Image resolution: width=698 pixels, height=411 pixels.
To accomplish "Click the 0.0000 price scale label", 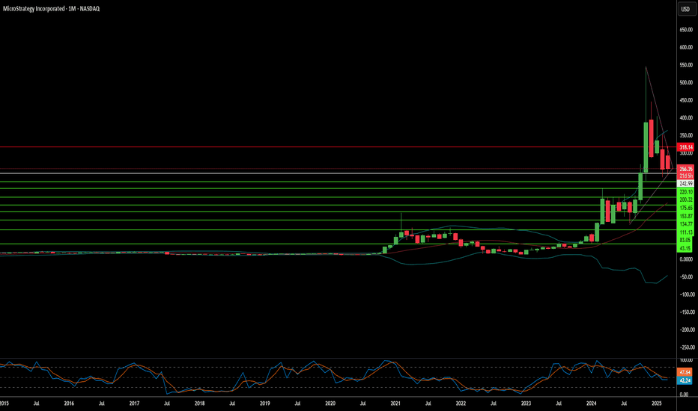I will [686, 259].
